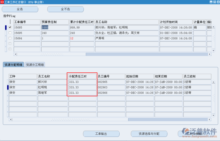The width and height of the screenshot is (220, 141).
Task: Click up arrow of lower detail table scrollbar
Action: (214, 82)
